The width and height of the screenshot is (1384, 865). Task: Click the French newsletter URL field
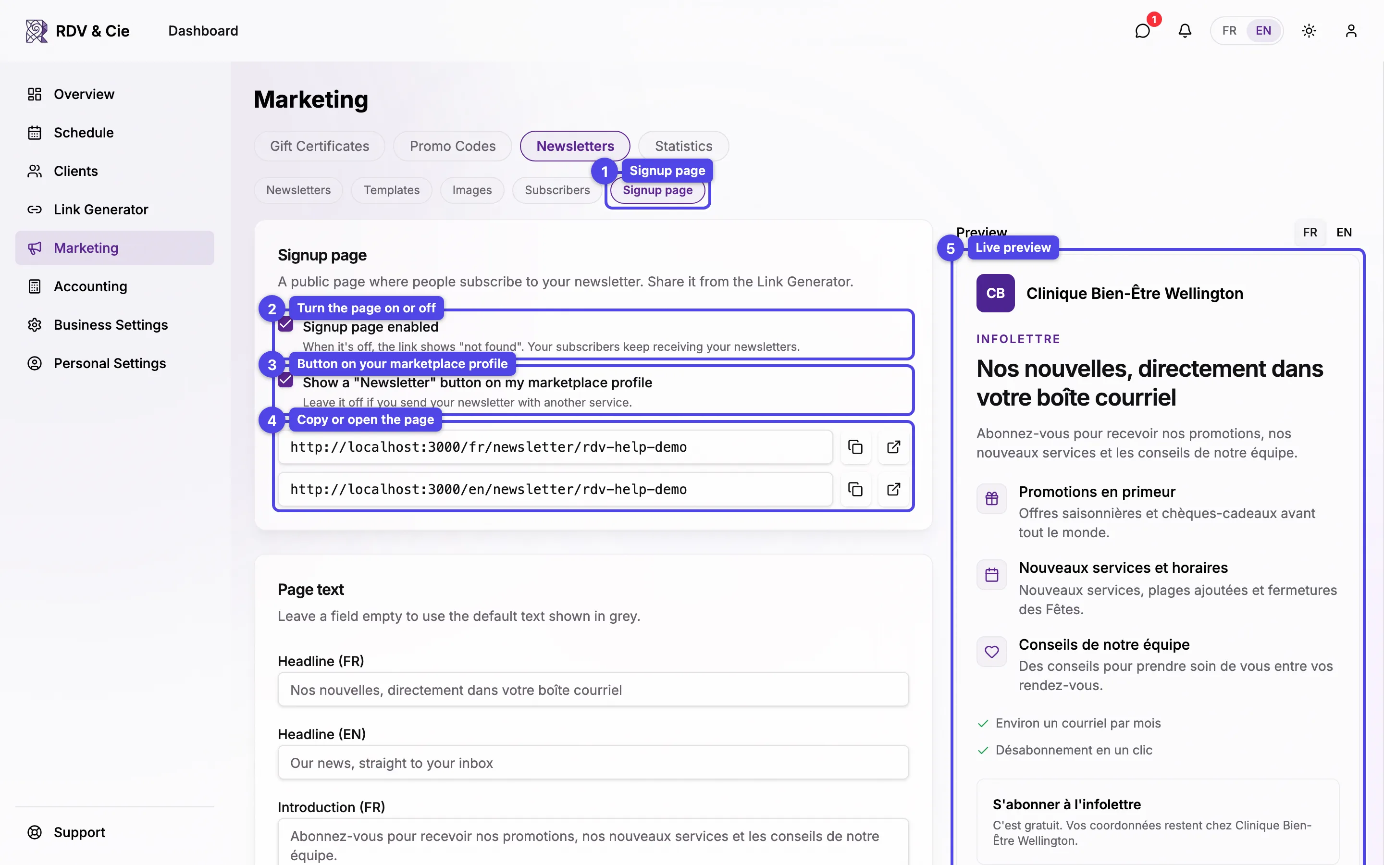click(x=555, y=447)
